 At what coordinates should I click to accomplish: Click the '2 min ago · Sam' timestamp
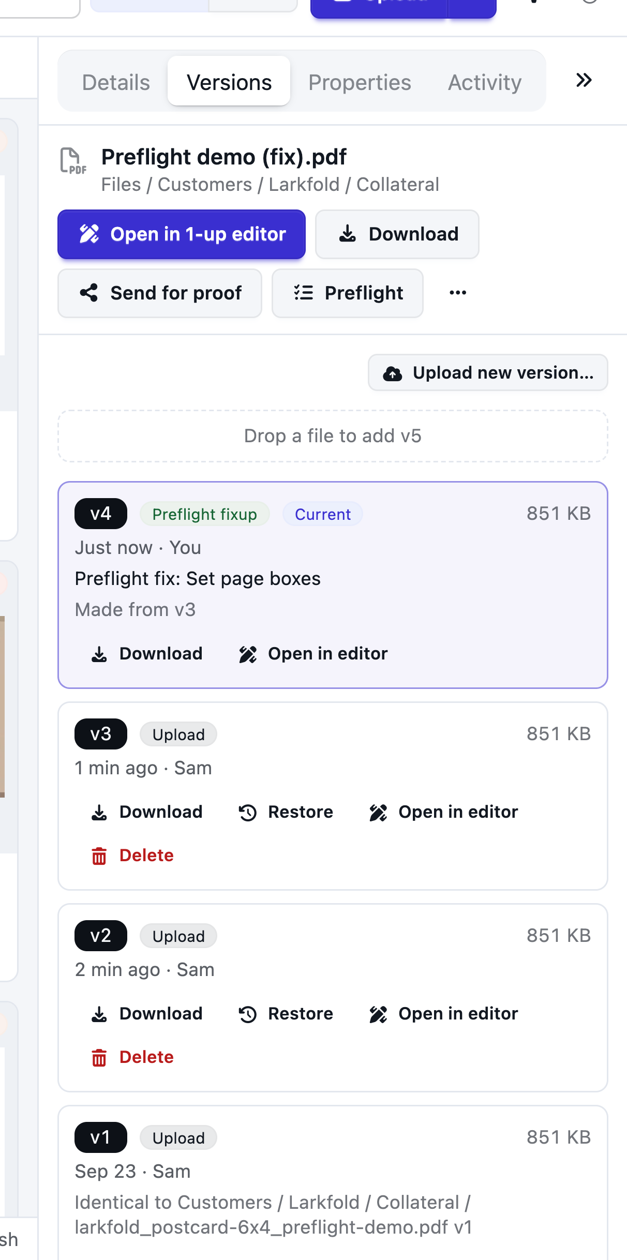145,970
